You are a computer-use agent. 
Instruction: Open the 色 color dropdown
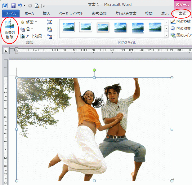[27, 29]
